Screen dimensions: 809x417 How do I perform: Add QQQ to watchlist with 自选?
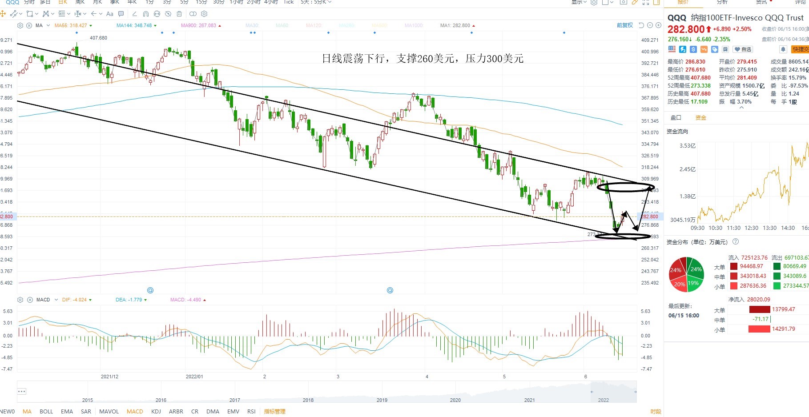coord(743,49)
